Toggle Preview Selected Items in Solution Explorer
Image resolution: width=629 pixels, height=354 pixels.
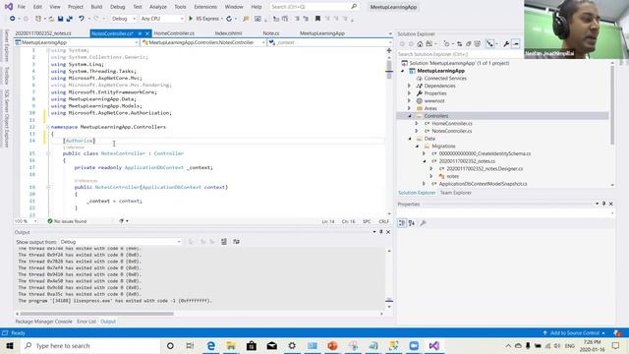(516, 43)
